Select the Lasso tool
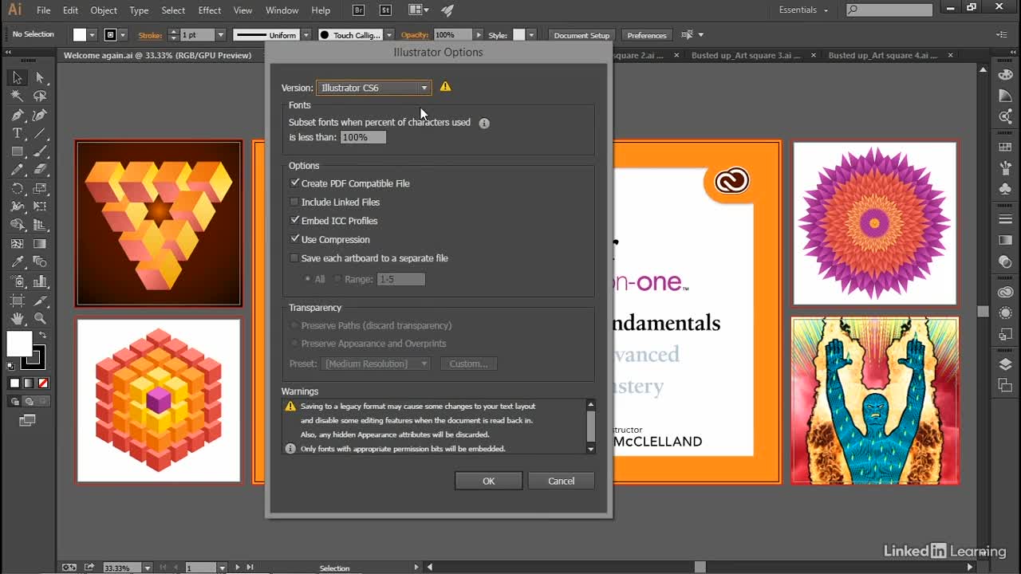The image size is (1021, 574). [x=40, y=96]
